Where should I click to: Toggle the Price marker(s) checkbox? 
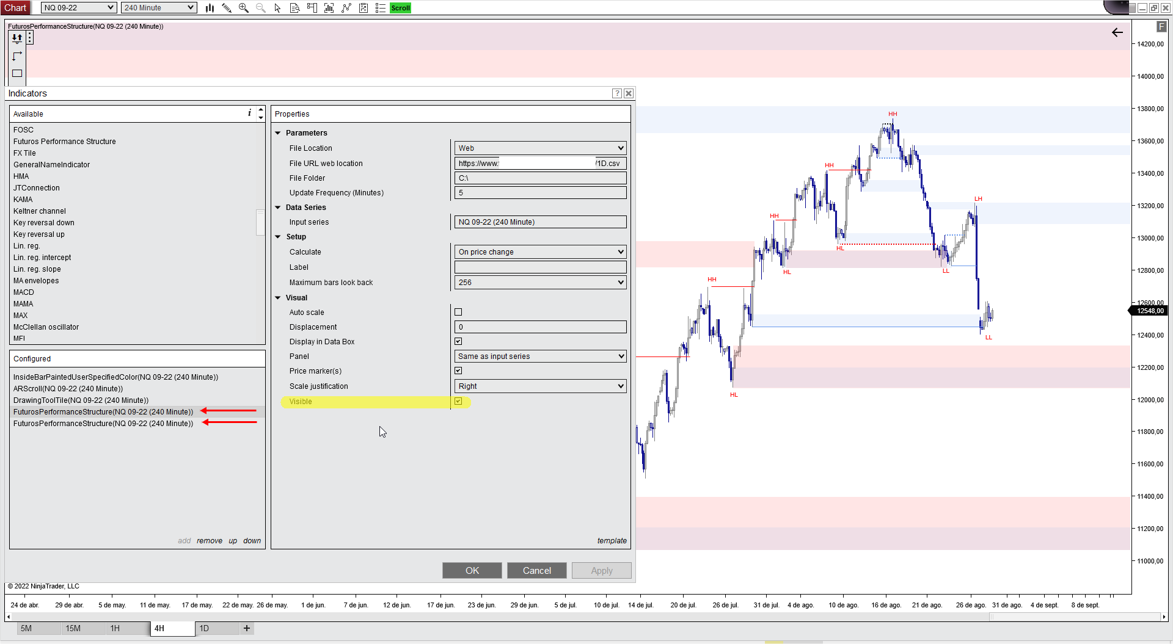click(x=458, y=371)
